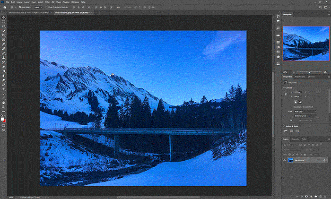
Task: Open the RGB Color mode dropdown
Action: (x=305, y=112)
